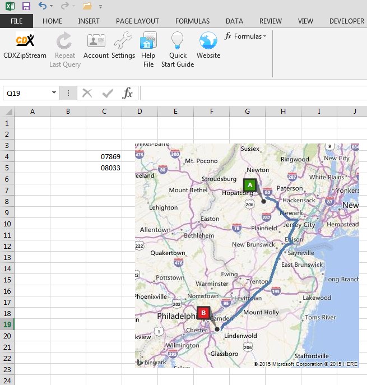Select column D header
The image size is (367, 385).
pos(140,112)
